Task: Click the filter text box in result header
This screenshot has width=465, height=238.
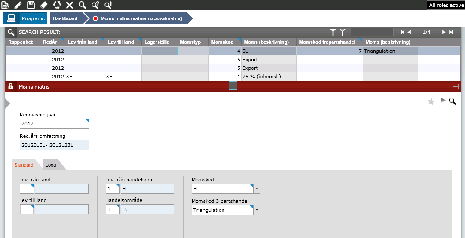Action: click(372, 32)
